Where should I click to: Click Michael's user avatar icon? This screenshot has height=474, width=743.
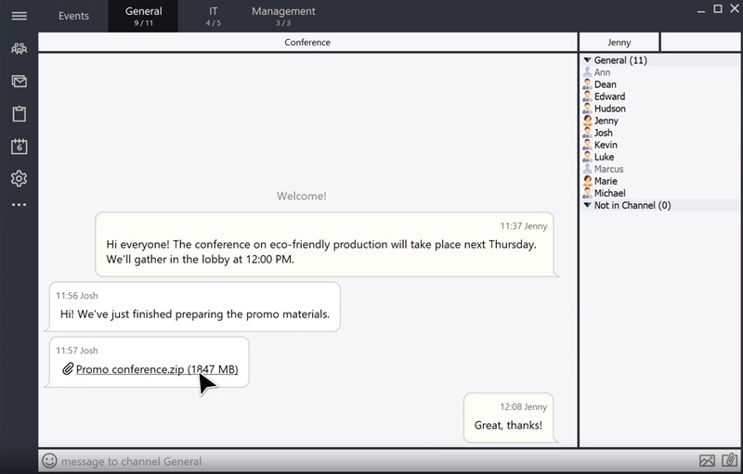pyautogui.click(x=587, y=193)
